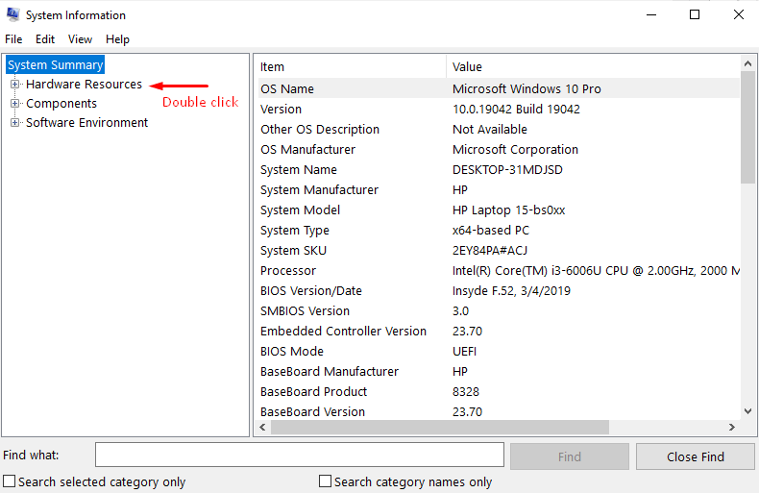Image resolution: width=759 pixels, height=493 pixels.
Task: Click the System Information app icon in title bar
Action: click(13, 14)
